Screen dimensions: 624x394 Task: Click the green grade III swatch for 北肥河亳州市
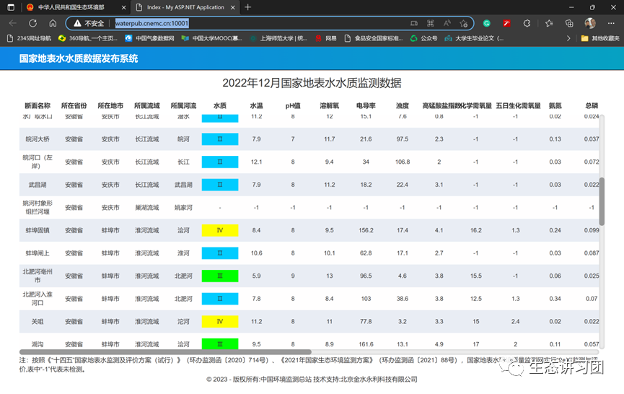point(220,276)
